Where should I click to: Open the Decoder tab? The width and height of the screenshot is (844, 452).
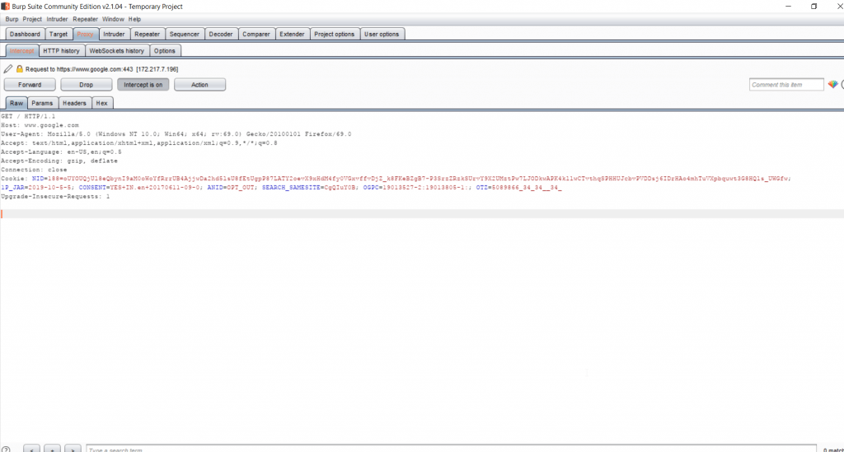[x=221, y=34]
